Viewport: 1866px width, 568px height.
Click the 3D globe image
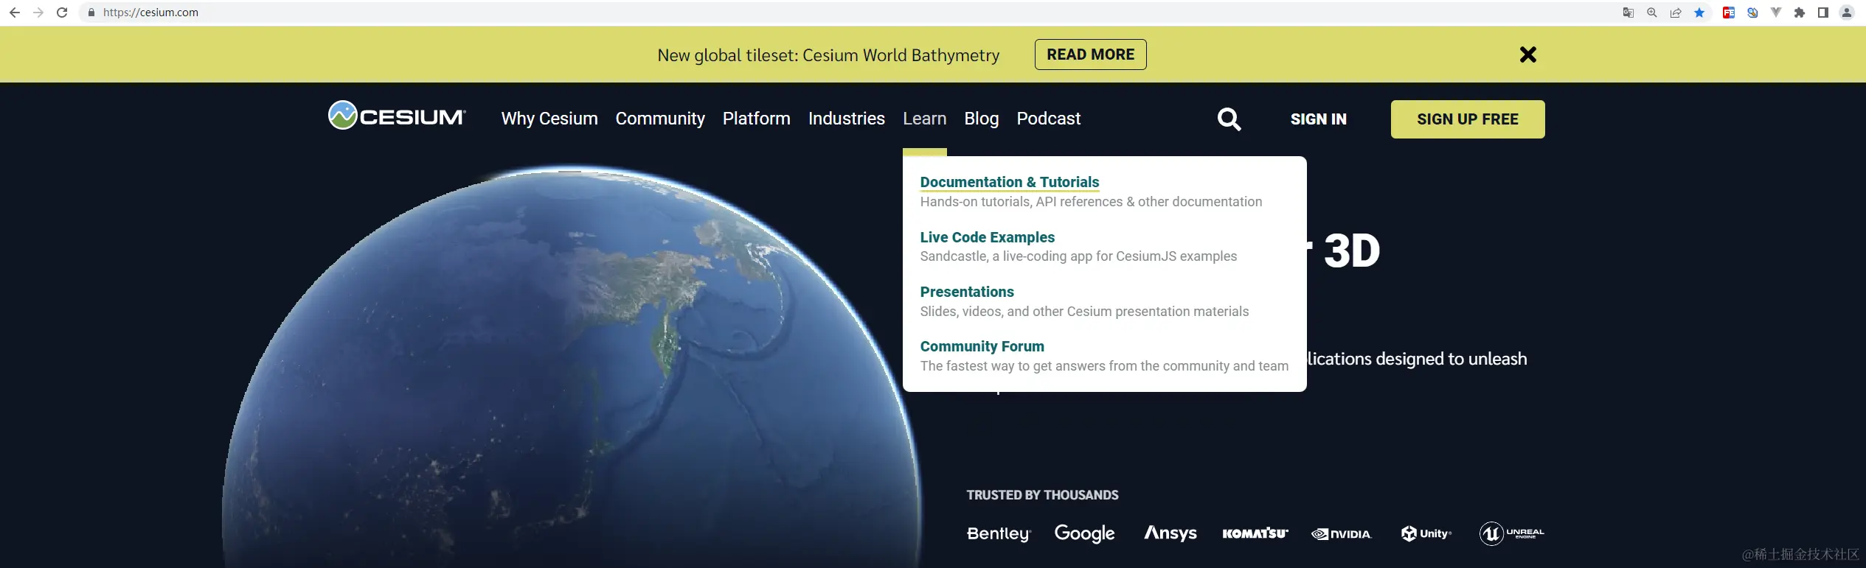click(572, 366)
